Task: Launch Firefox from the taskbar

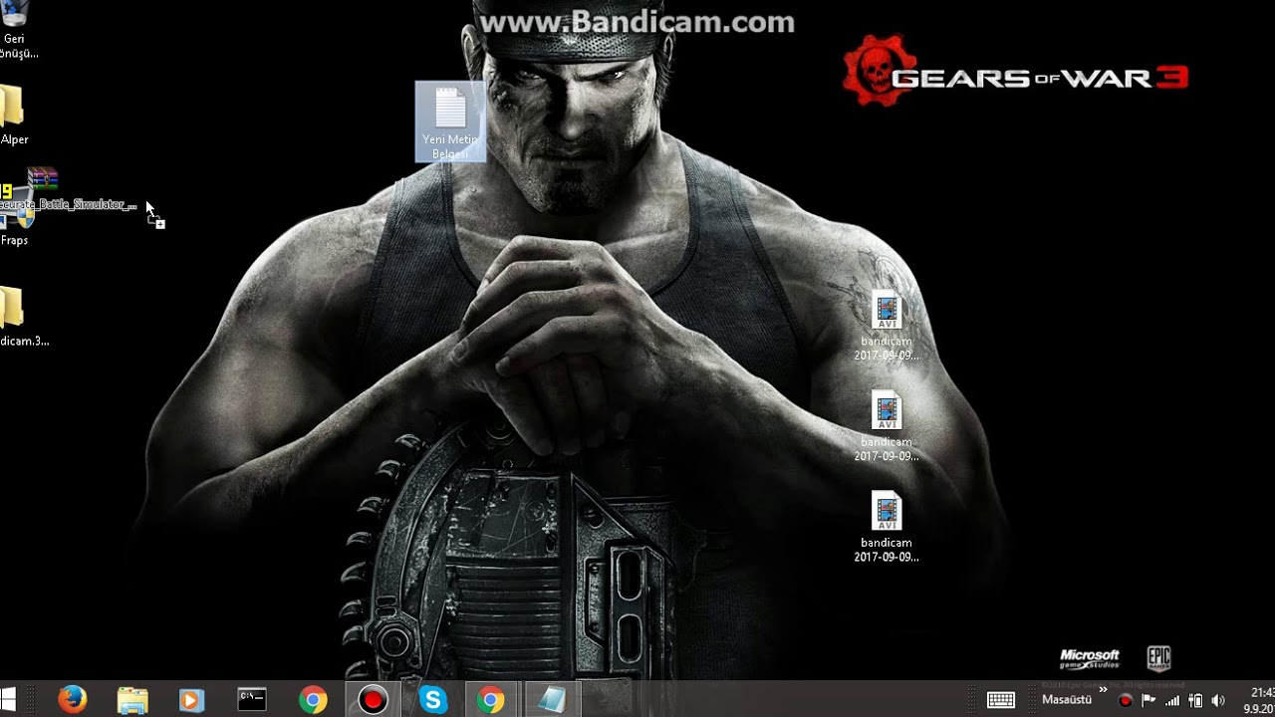Action: click(73, 700)
